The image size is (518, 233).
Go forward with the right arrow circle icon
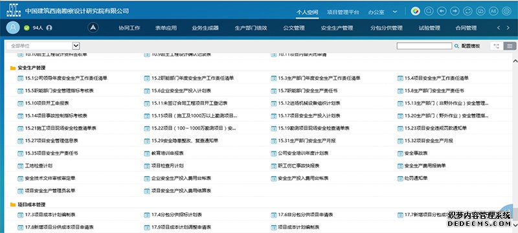coord(455,12)
